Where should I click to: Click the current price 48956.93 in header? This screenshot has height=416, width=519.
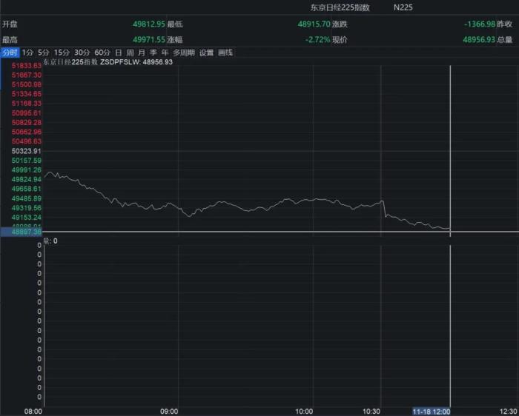tap(479, 40)
